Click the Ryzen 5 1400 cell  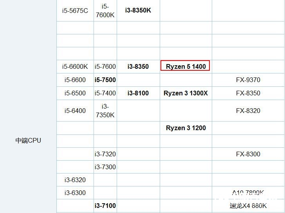(x=186, y=66)
